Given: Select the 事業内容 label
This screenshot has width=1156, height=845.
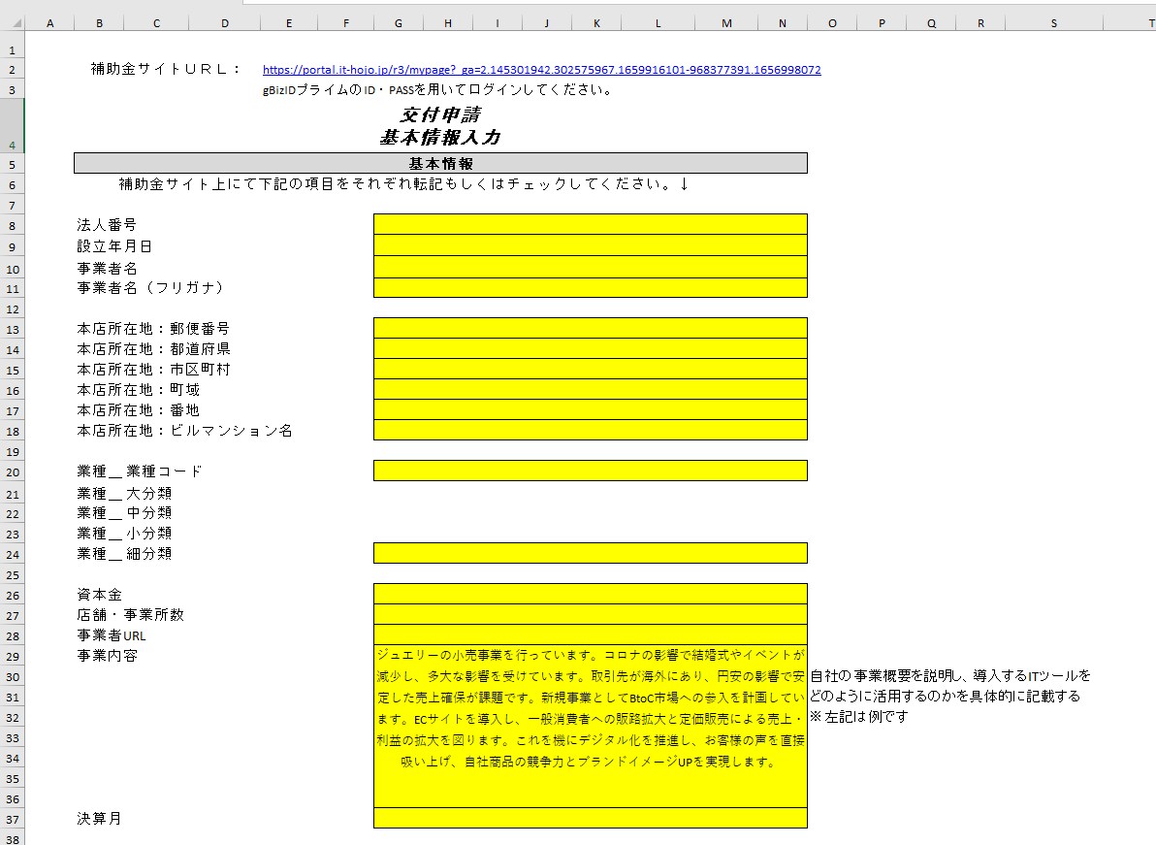Looking at the screenshot, I should click(x=107, y=656).
